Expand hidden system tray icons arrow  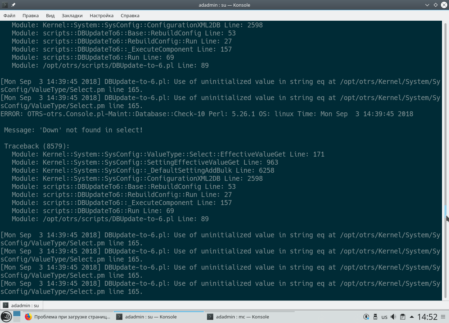[412, 317]
